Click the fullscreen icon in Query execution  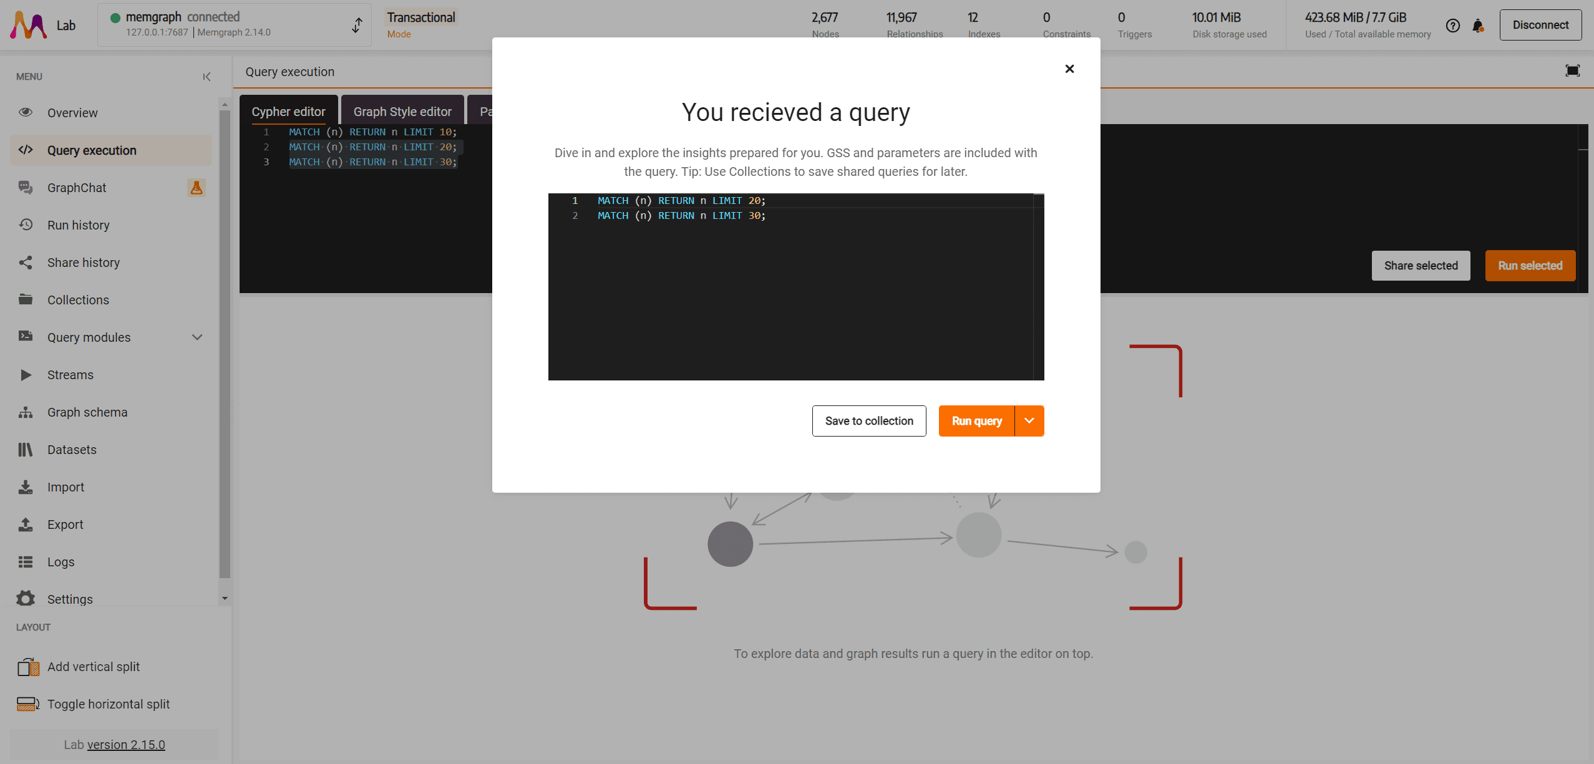(x=1572, y=71)
